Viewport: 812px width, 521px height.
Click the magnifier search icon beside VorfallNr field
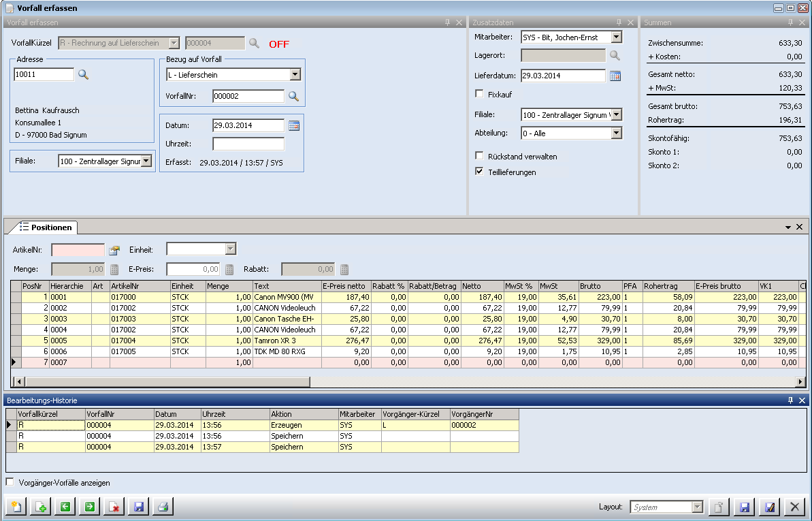tap(293, 97)
